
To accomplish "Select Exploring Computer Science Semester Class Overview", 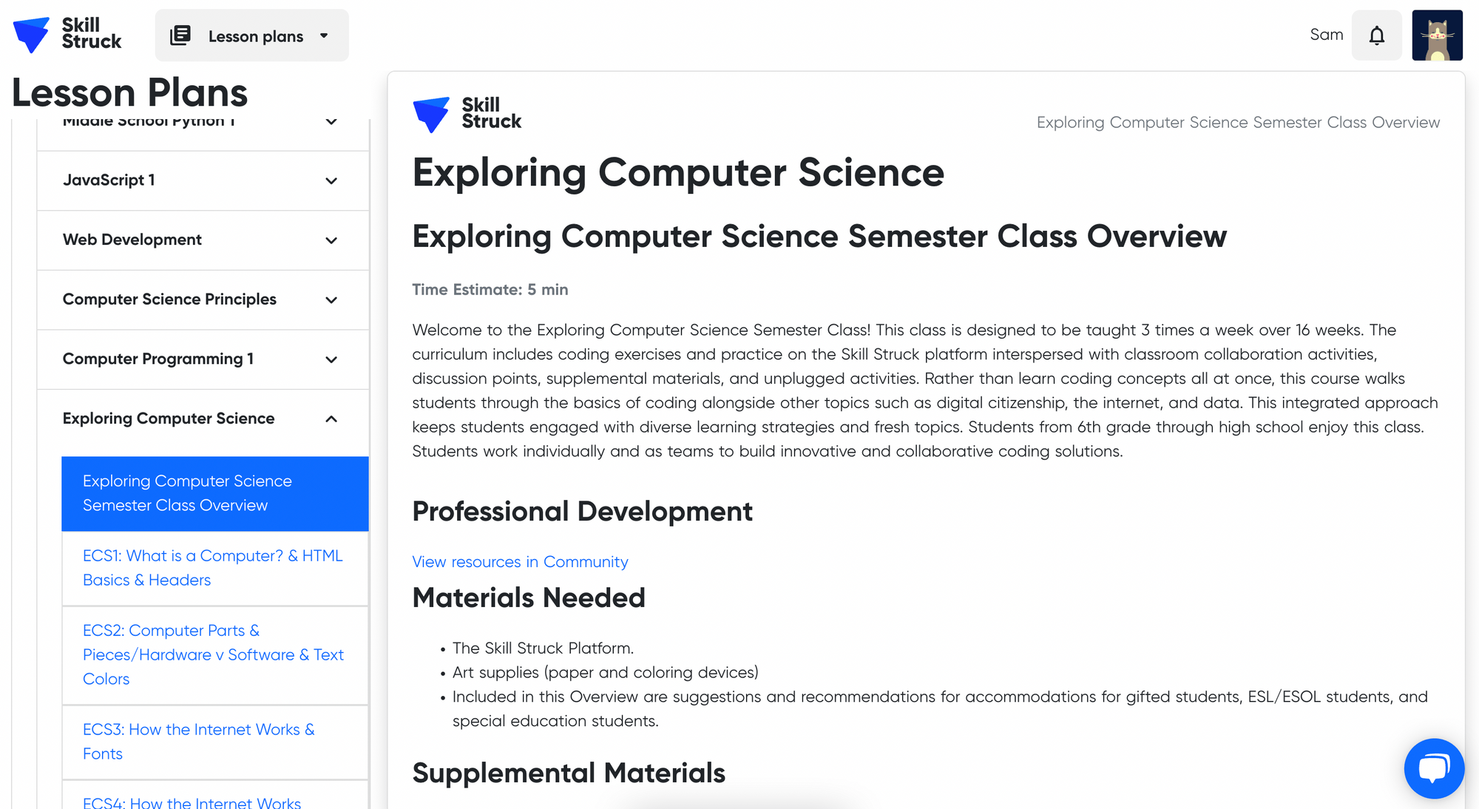I will [215, 493].
